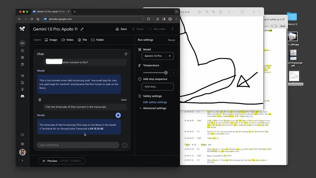Screen dimensions: 316x178
Task: Click markup pen icon in Preview window
Action: 229,12
